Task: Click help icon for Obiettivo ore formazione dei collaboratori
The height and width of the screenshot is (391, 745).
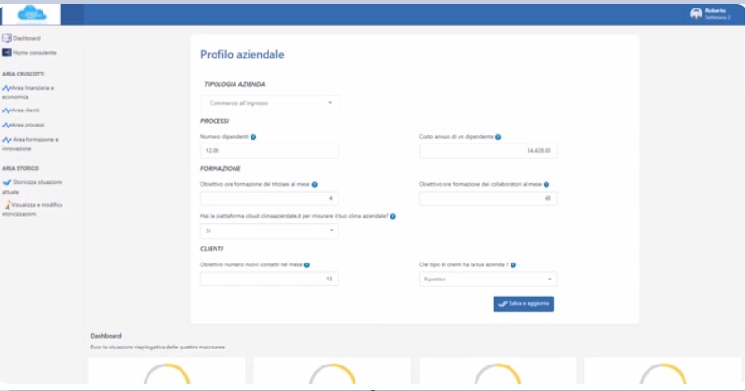Action: (x=546, y=185)
